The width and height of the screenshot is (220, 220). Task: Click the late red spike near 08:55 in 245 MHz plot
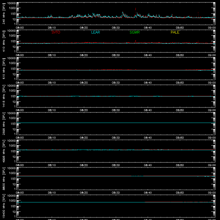point(198,15)
